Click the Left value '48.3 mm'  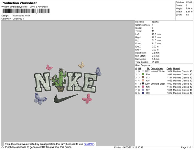tap(156, 34)
